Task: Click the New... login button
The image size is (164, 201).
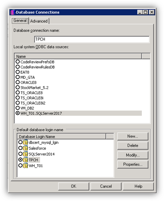Action: tap(133, 136)
